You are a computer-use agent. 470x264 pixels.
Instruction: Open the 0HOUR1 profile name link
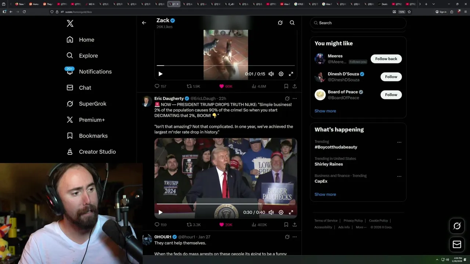(x=163, y=237)
